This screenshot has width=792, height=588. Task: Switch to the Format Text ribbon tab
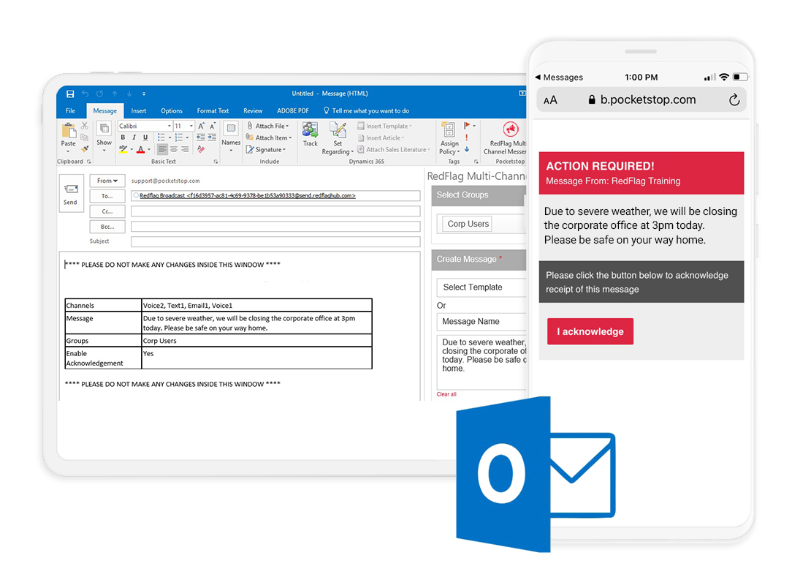tap(213, 110)
